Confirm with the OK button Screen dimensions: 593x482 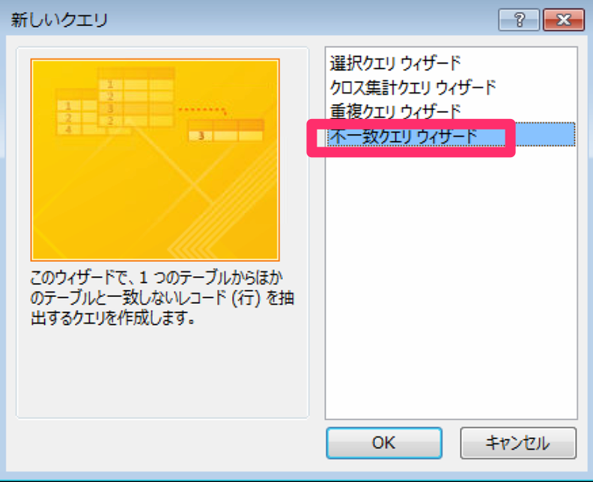pos(384,443)
